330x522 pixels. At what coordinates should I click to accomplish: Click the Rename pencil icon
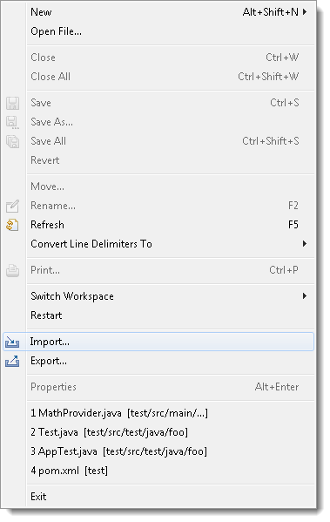[12, 206]
